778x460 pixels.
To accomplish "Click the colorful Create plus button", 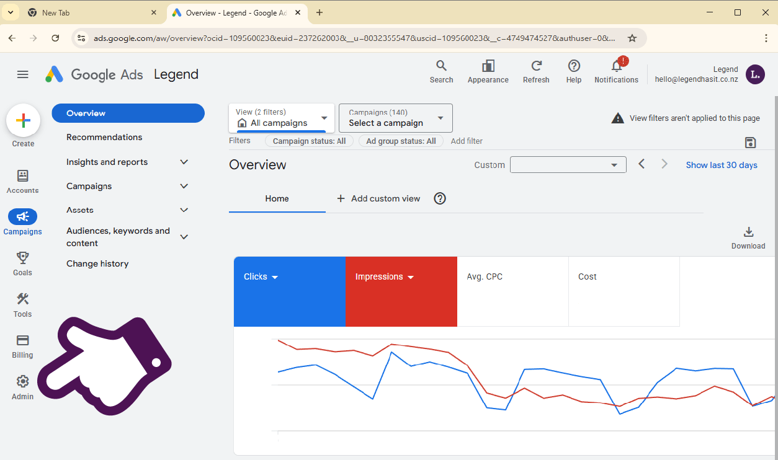I will tap(23, 121).
